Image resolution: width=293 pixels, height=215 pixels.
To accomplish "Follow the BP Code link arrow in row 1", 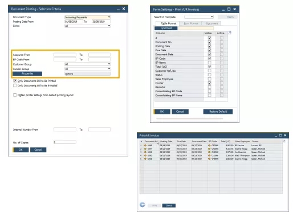I will tap(209, 146).
